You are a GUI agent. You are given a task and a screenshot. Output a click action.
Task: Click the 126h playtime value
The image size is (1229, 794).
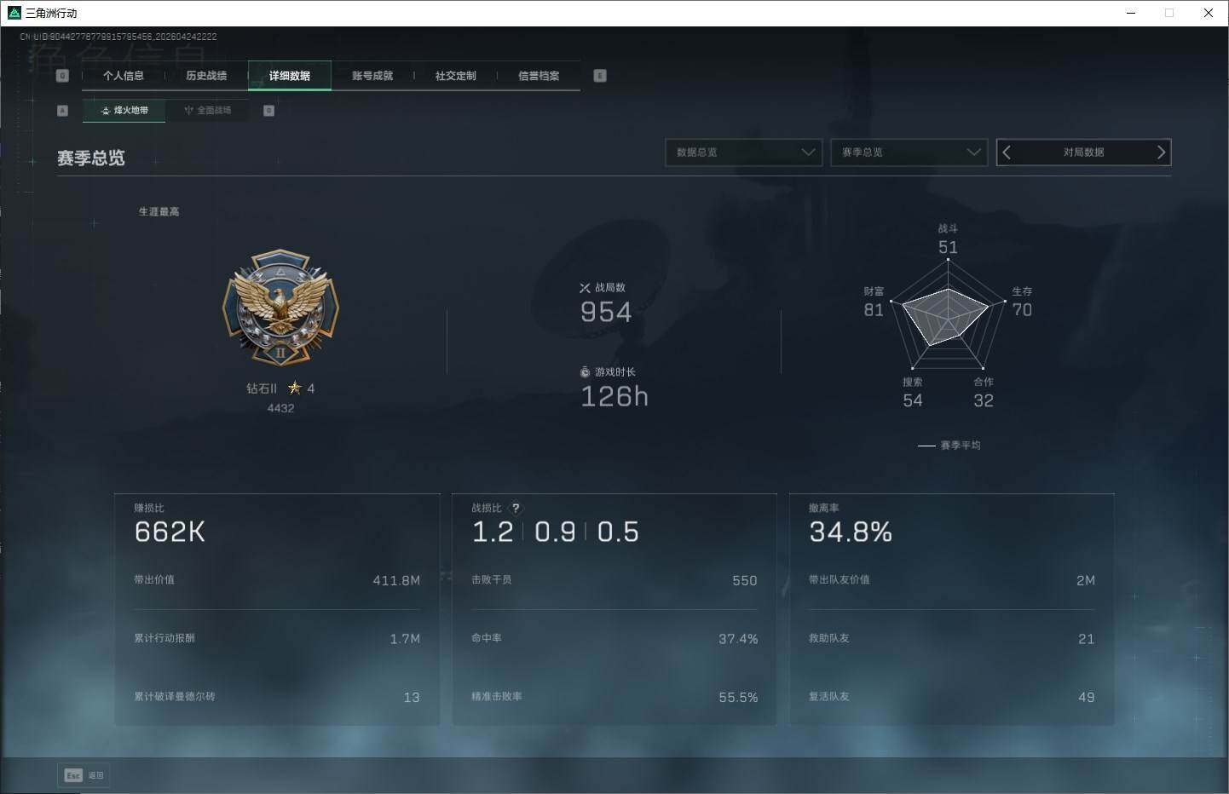click(x=614, y=396)
